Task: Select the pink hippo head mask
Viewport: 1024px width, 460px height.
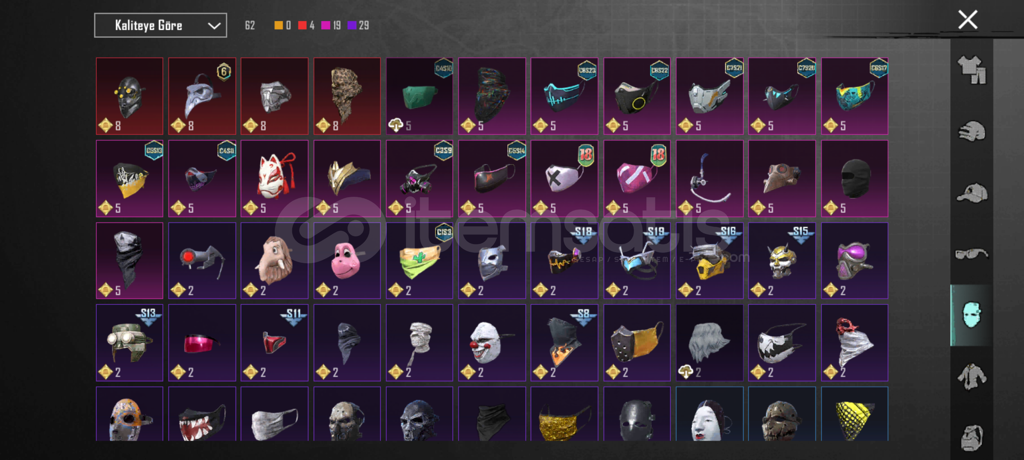Action: point(347,261)
